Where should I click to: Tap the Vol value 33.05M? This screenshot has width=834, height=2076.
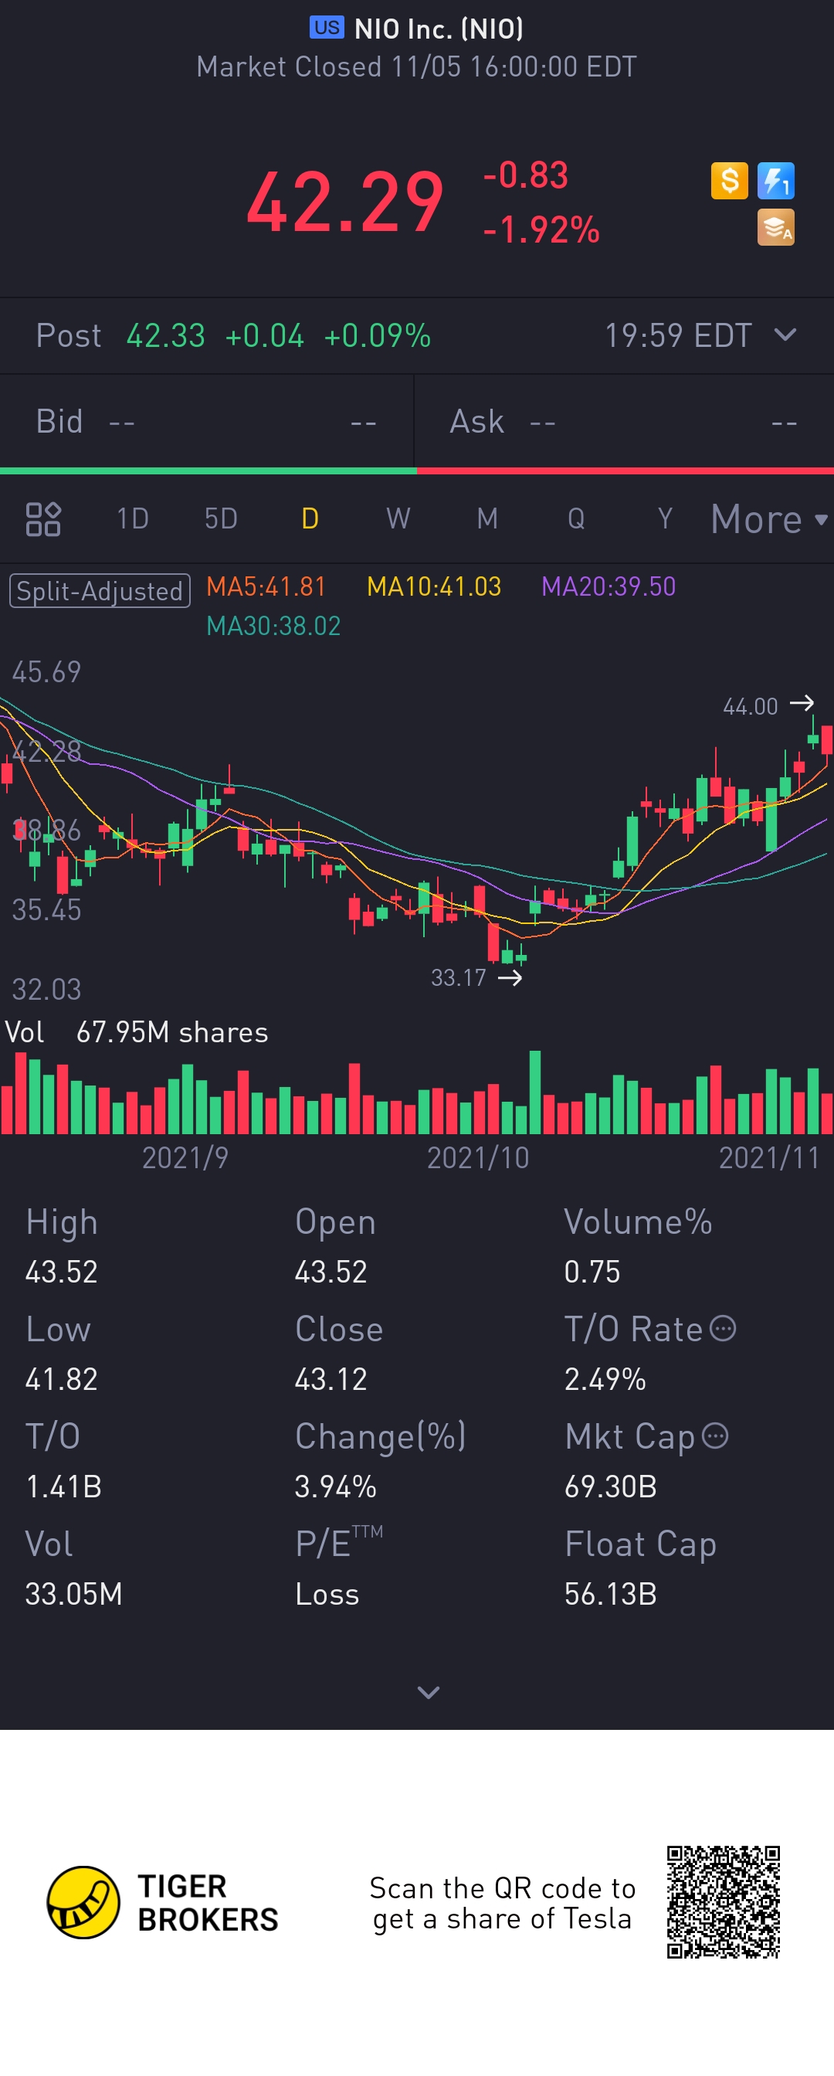73,1593
